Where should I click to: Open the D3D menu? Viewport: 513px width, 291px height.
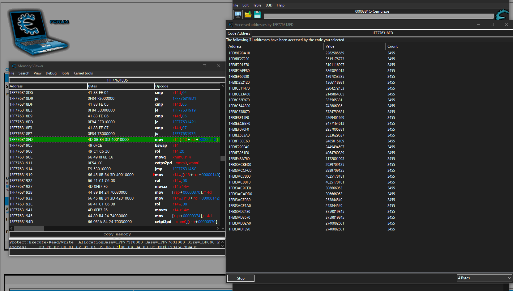coord(269,5)
